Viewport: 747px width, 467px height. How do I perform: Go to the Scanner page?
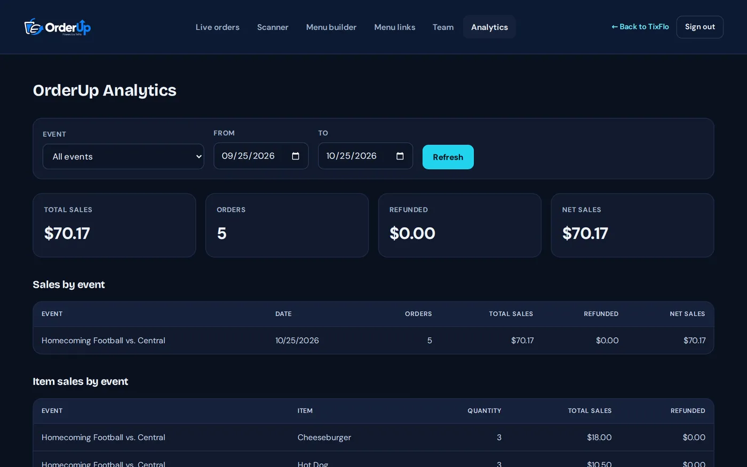point(273,27)
